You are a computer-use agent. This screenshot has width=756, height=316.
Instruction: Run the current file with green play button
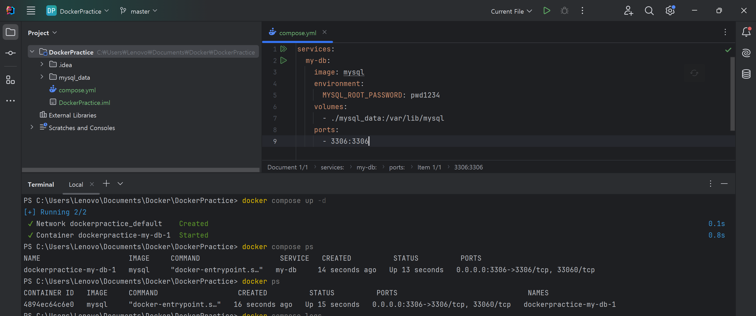point(546,11)
